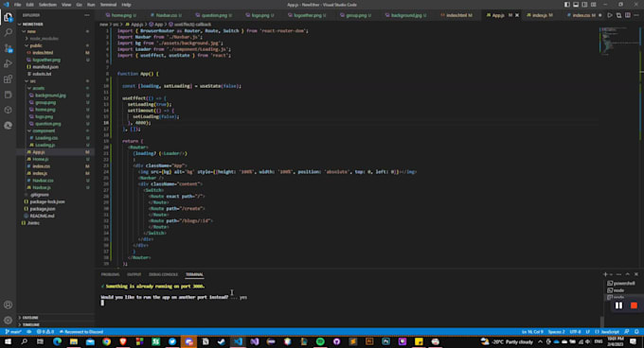Click the main branch indicator in the status bar
This screenshot has height=348, width=644.
point(13,332)
